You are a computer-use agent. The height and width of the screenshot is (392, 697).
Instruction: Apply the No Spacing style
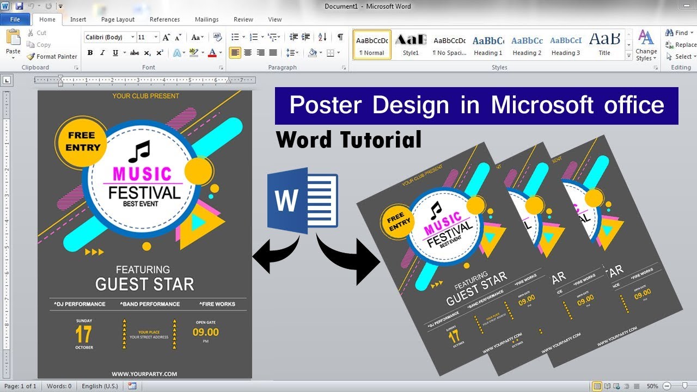tap(449, 45)
